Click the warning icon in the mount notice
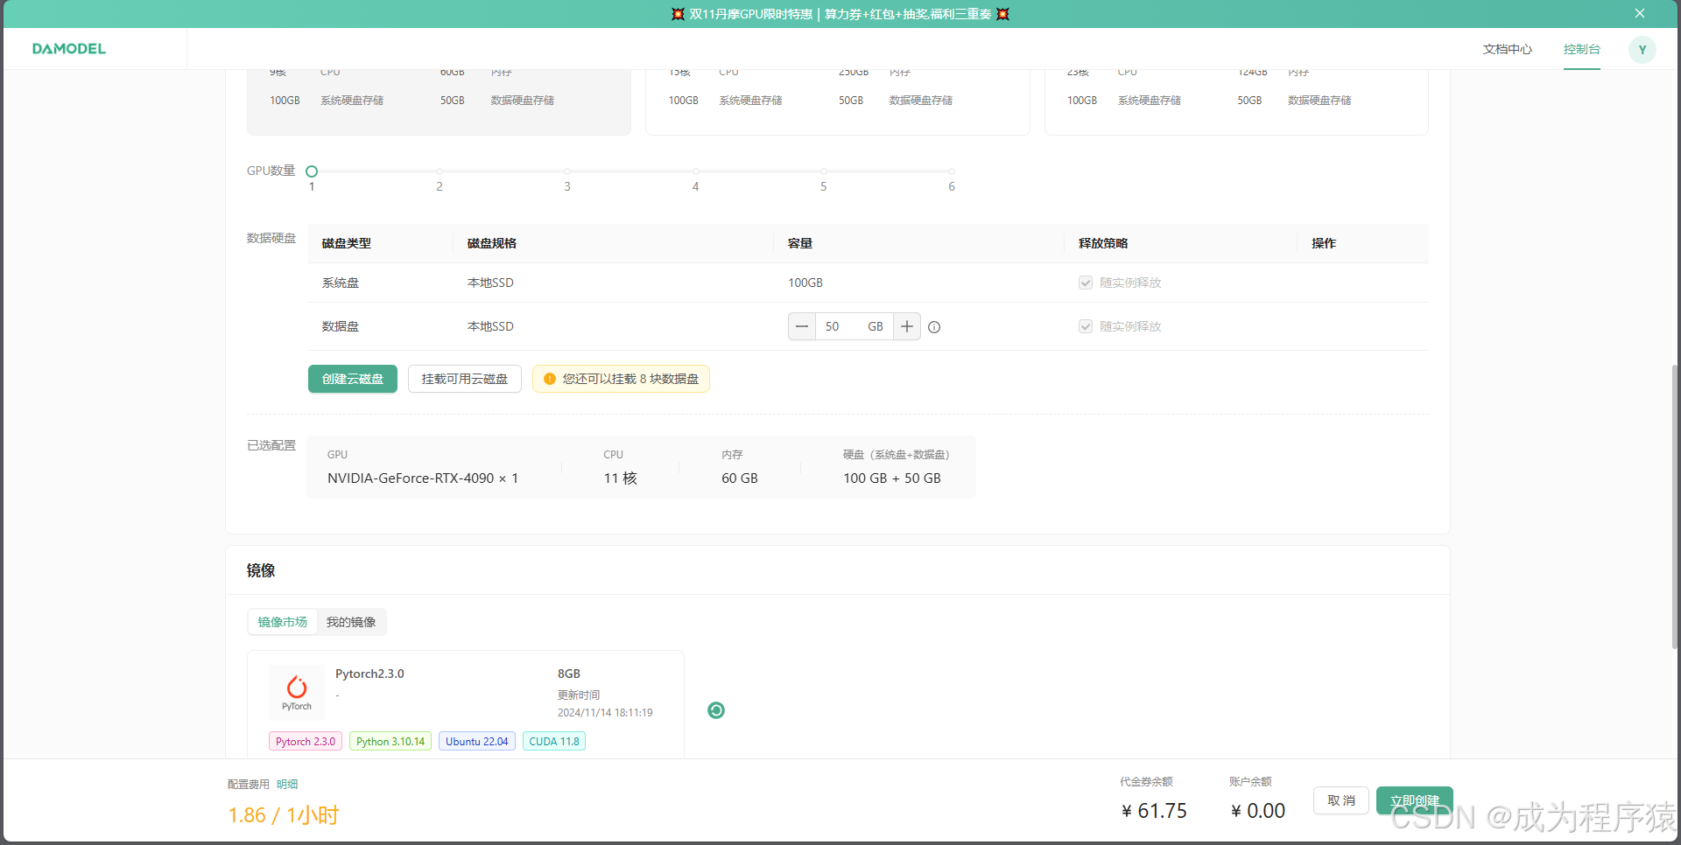Viewport: 1681px width, 845px height. click(x=550, y=379)
